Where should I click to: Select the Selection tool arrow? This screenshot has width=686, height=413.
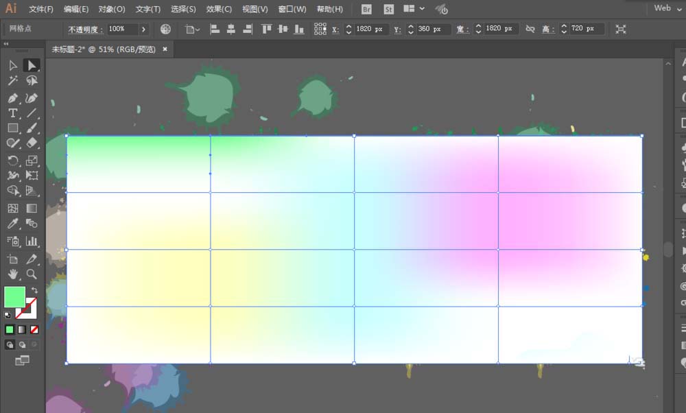tap(12, 66)
